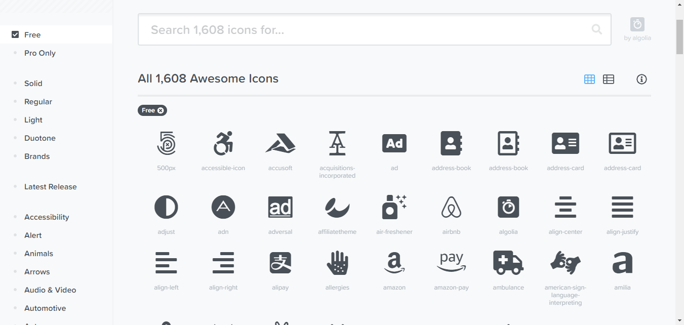Click the align-right icon
Viewport: 684px width, 325px height.
coord(223,263)
